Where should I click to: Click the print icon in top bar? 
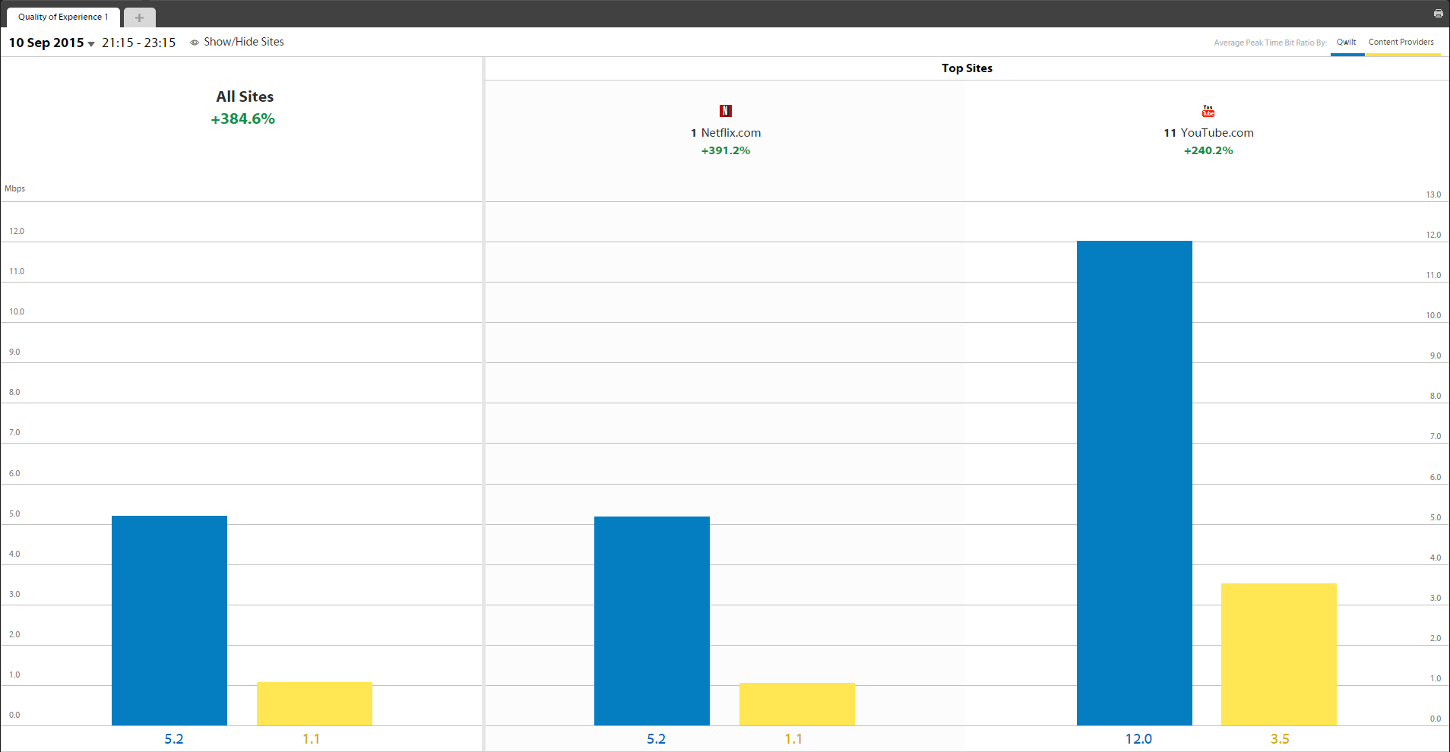(x=1438, y=14)
